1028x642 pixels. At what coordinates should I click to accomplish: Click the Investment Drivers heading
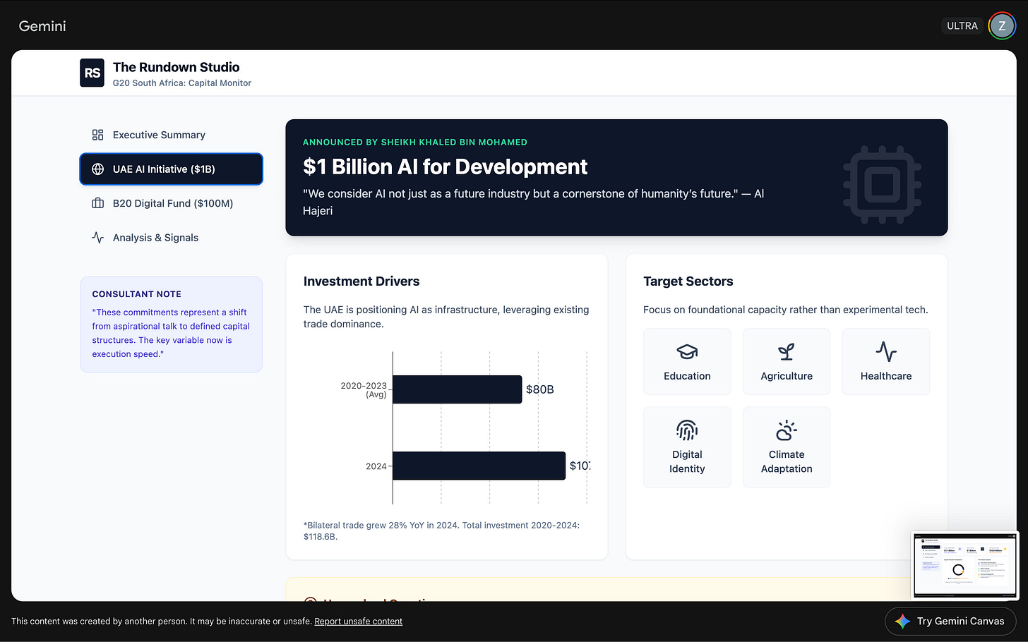pos(361,281)
